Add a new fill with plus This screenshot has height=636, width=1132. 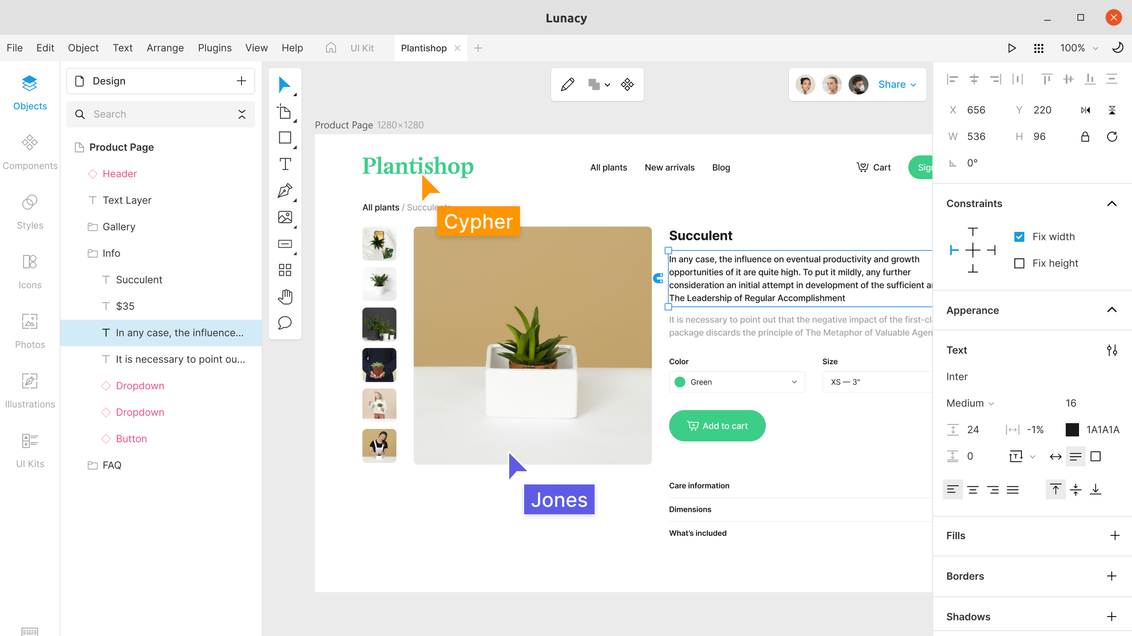tap(1115, 536)
